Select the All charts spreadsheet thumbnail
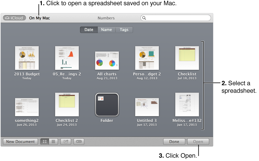This screenshot has width=259, height=161. pos(107,61)
